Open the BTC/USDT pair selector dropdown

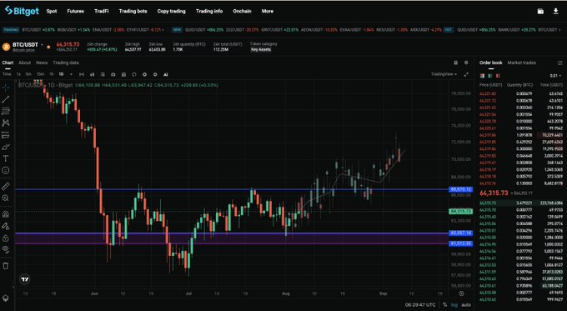[42, 45]
